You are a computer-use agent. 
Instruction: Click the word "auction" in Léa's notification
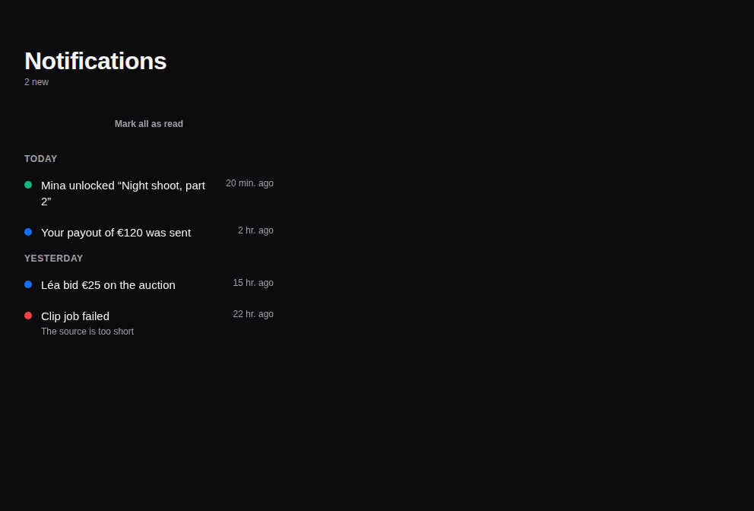pos(157,285)
